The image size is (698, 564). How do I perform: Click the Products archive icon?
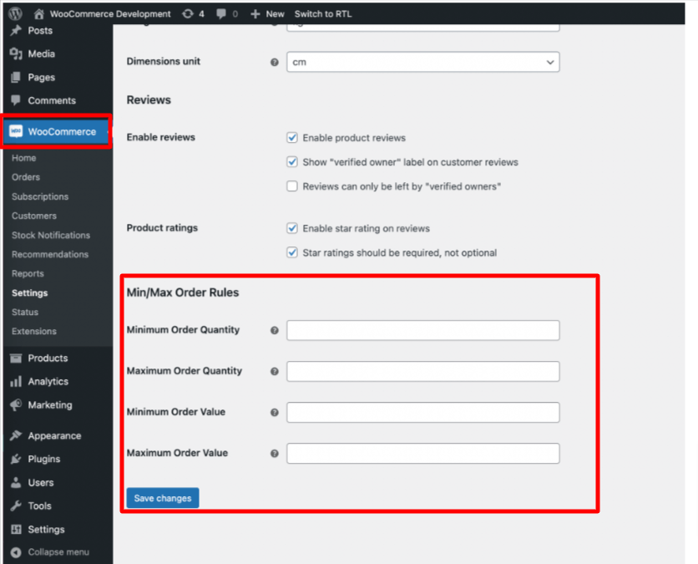coord(16,358)
